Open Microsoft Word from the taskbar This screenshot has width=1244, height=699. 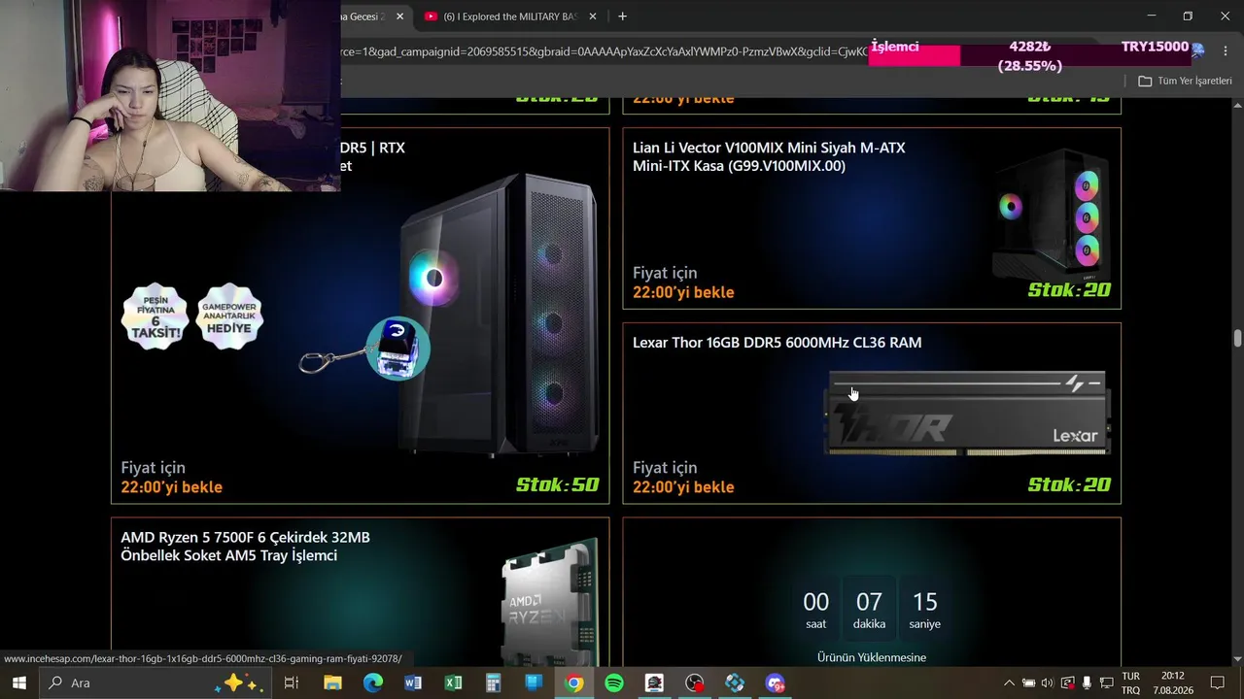coord(413,682)
